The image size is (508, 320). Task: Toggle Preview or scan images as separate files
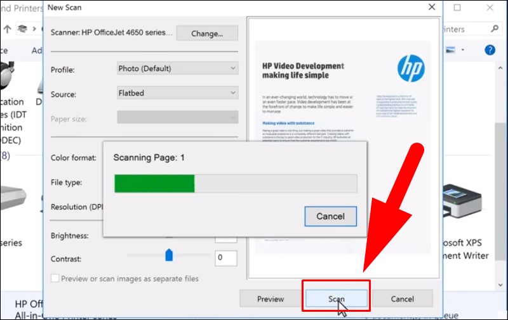(55, 278)
